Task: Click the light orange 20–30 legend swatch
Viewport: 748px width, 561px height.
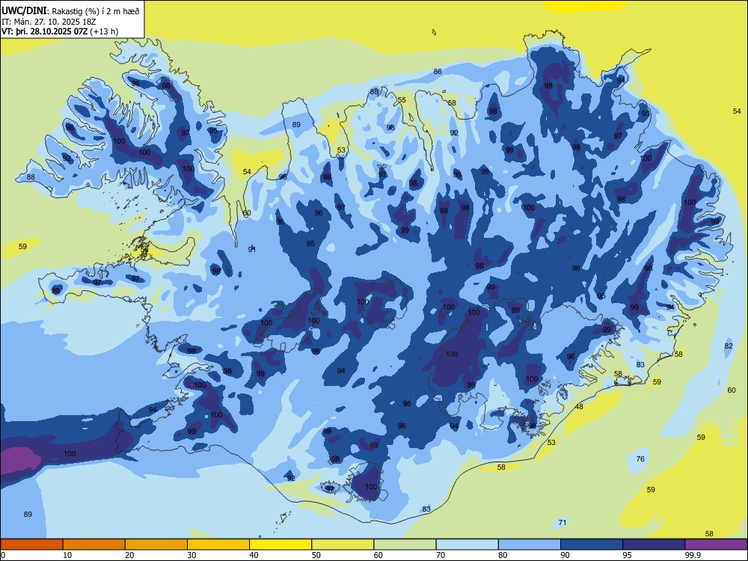Action: (156, 545)
